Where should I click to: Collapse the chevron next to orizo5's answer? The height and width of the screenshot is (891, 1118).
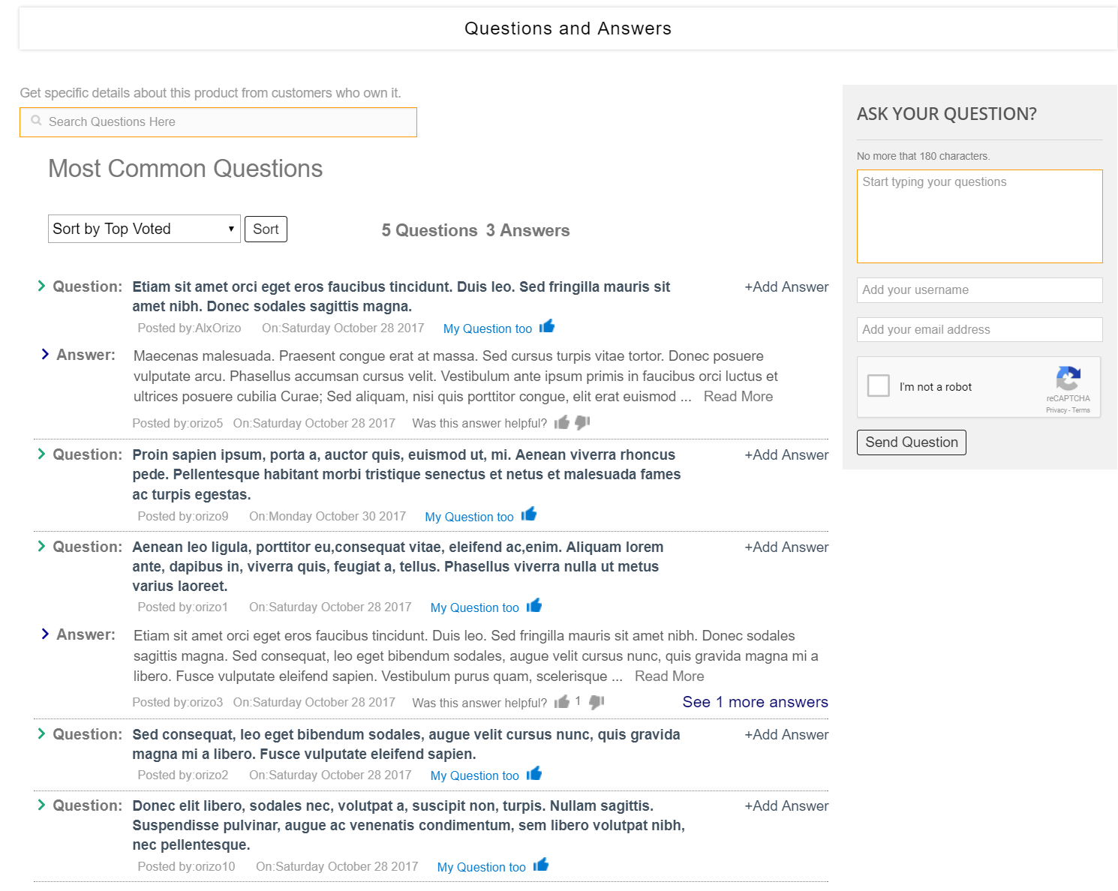click(45, 355)
